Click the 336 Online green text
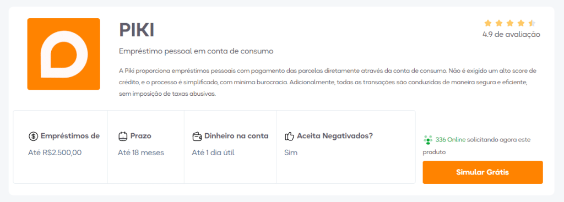564x202 pixels. tap(451, 139)
